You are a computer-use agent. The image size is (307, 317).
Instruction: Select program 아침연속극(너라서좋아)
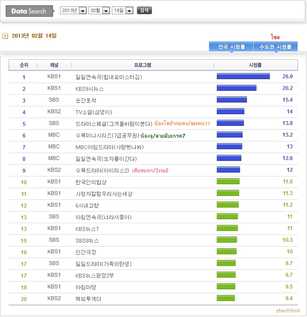(104, 217)
